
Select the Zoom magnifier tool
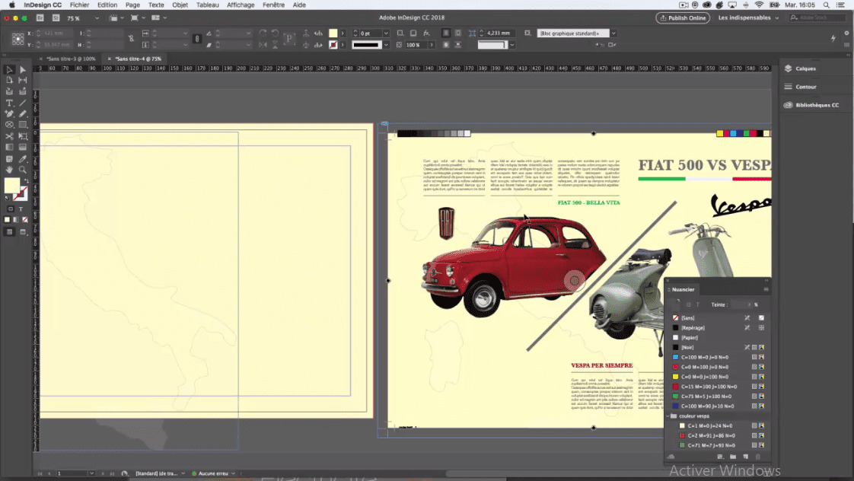22,169
